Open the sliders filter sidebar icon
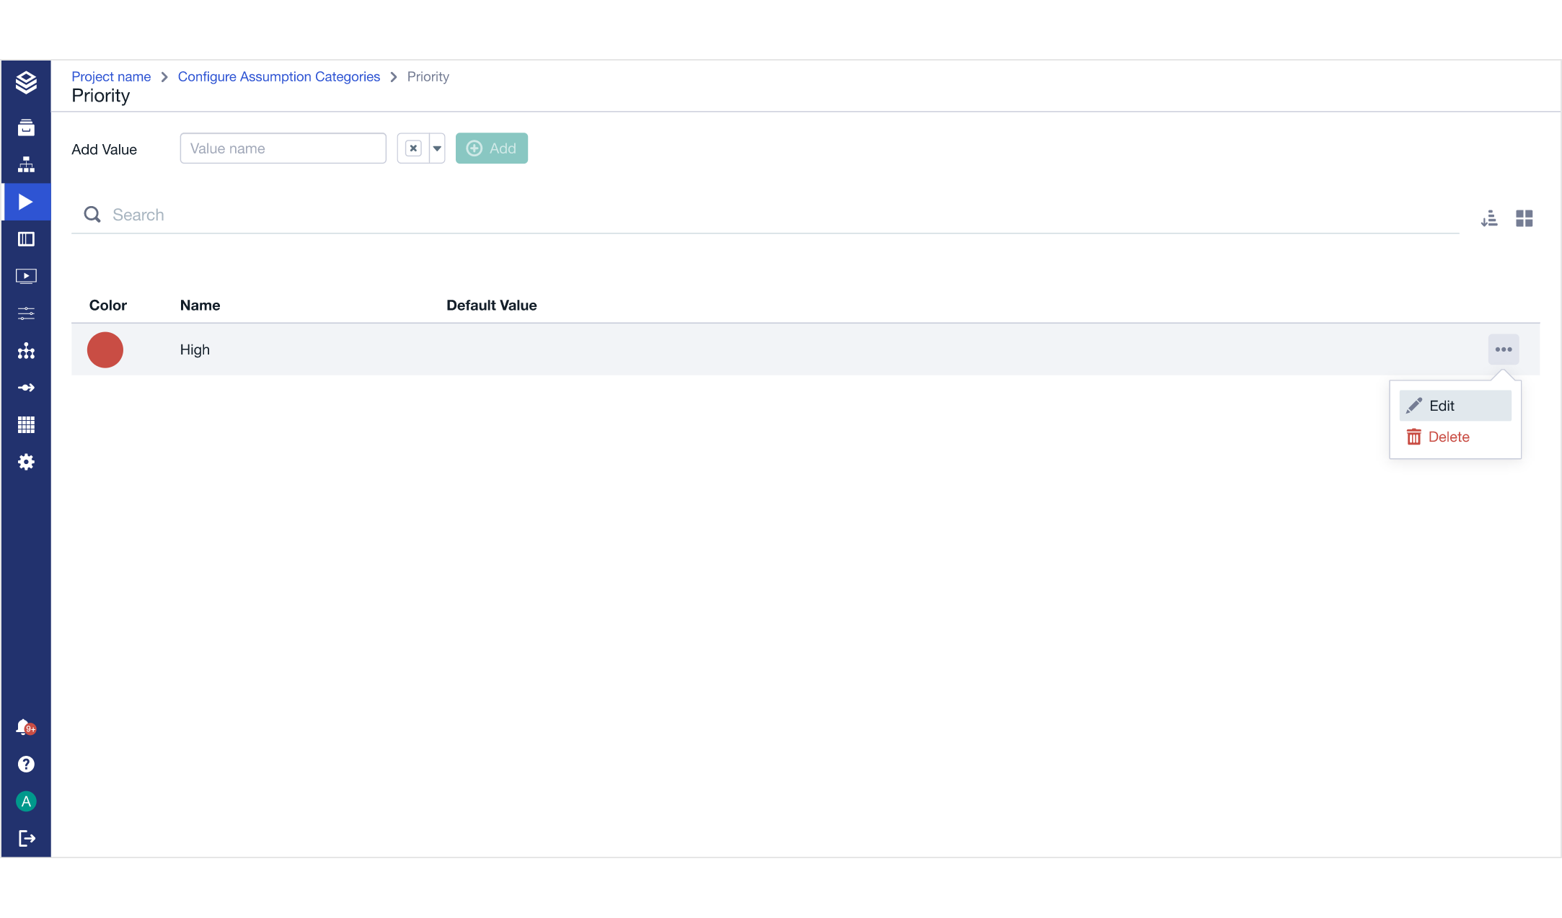The width and height of the screenshot is (1562, 918). click(x=26, y=313)
